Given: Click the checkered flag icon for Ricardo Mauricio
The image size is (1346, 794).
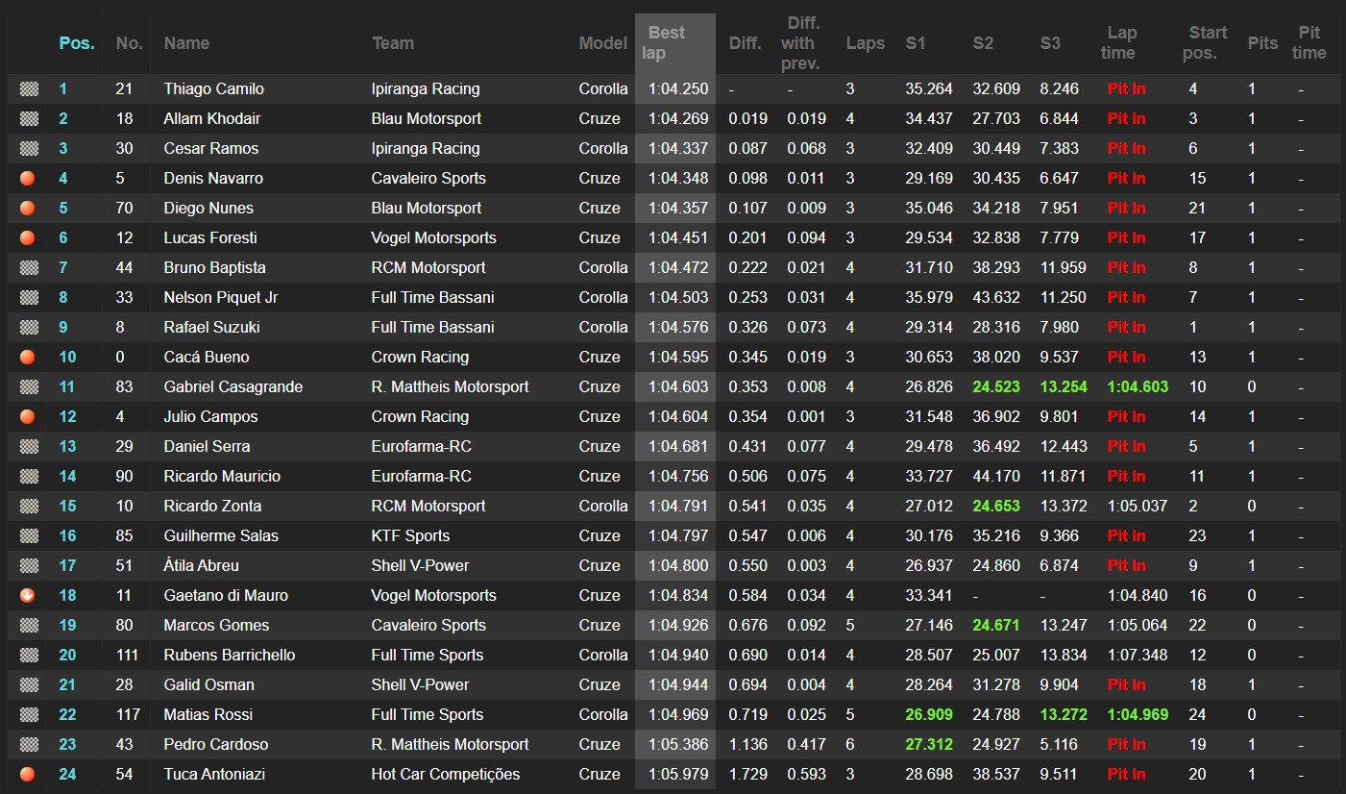Looking at the screenshot, I should [x=29, y=476].
